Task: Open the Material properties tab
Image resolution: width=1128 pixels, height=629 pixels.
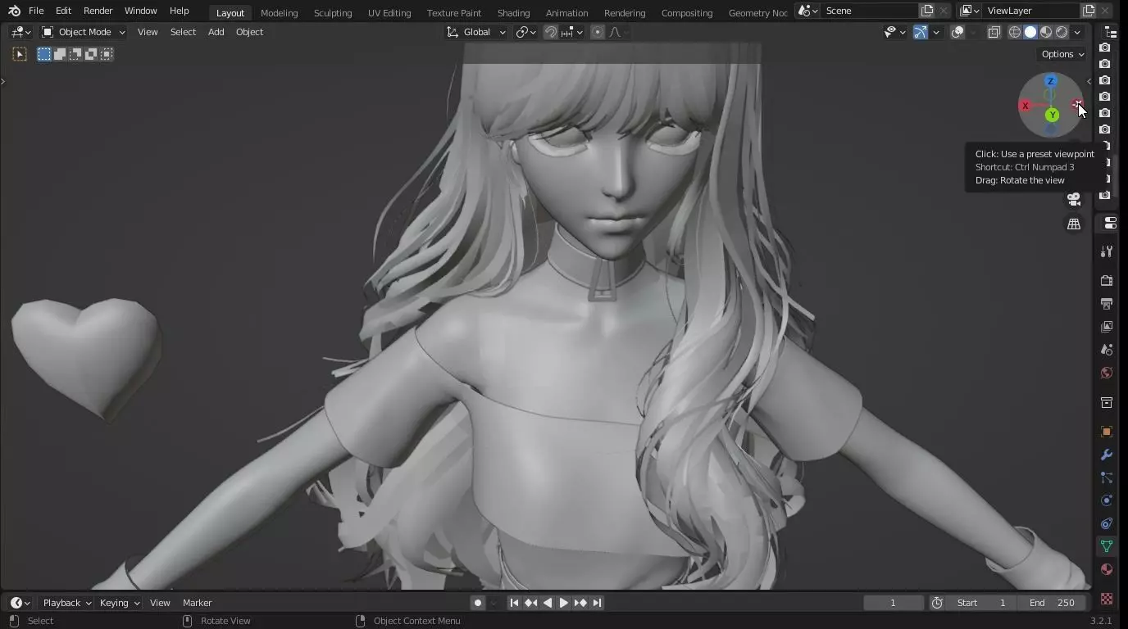Action: point(1107,569)
